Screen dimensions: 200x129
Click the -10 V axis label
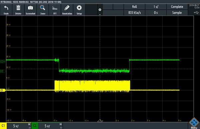click(x=9, y=110)
